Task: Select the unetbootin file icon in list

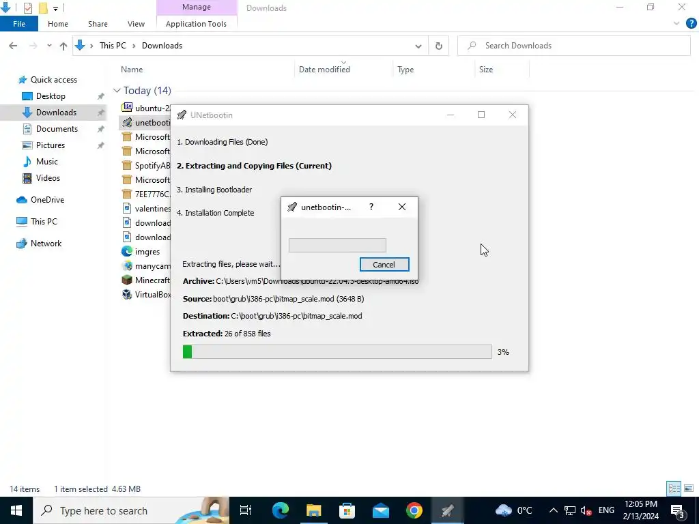Action: click(x=127, y=122)
